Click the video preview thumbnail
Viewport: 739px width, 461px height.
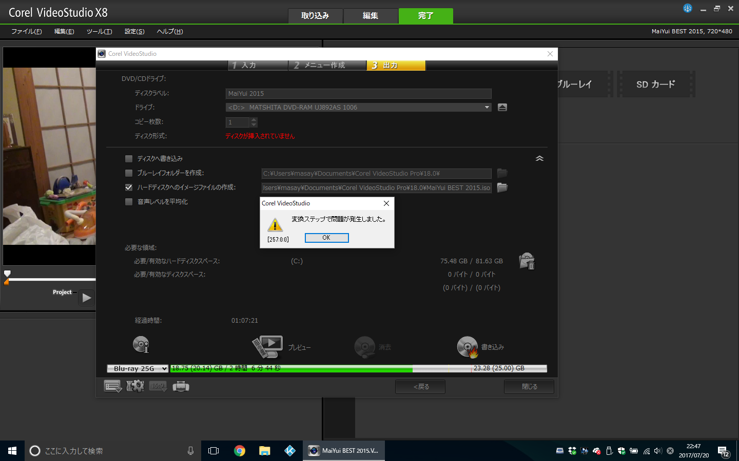pyautogui.click(x=49, y=156)
